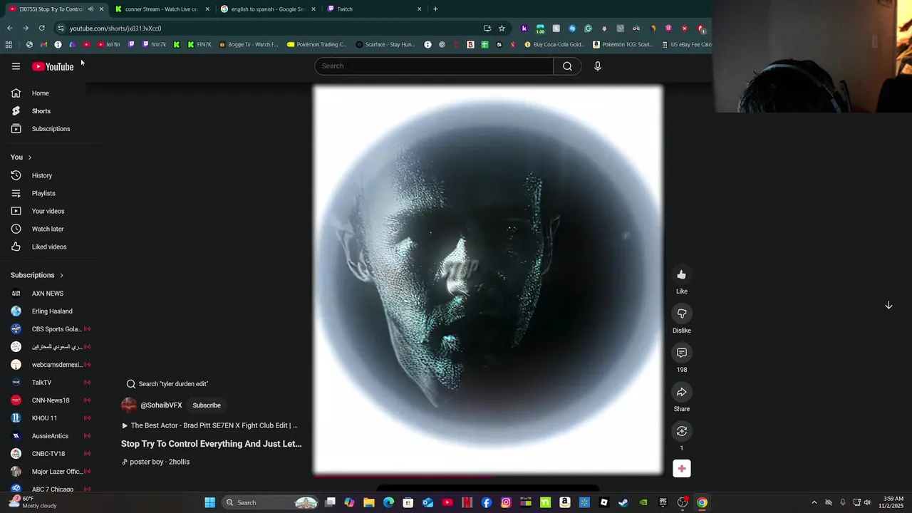
Task: Switch to conner Stream Kick tab
Action: tap(161, 9)
